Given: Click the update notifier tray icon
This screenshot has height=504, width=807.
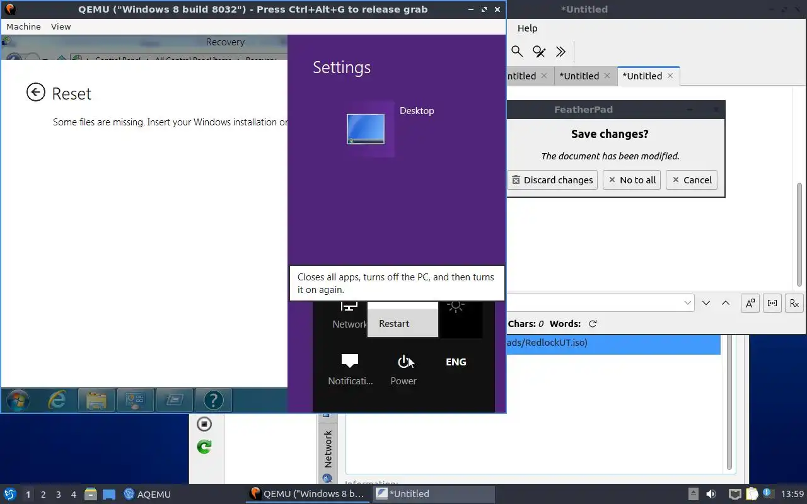Looking at the screenshot, I should 768,493.
